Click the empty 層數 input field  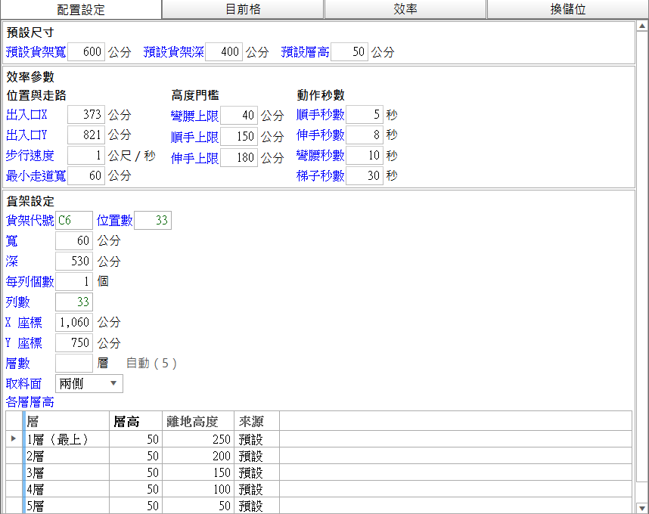coord(73,364)
